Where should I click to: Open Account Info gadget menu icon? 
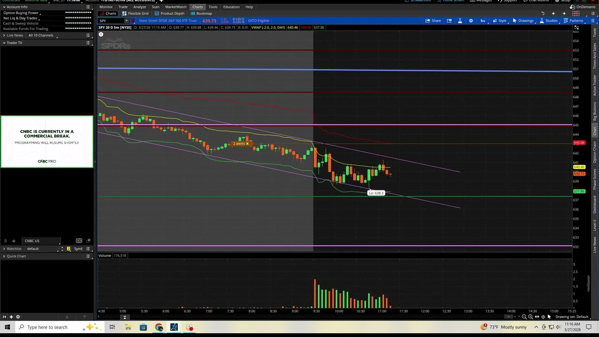tap(88, 7)
